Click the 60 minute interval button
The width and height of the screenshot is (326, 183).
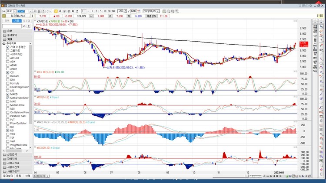click(x=114, y=11)
